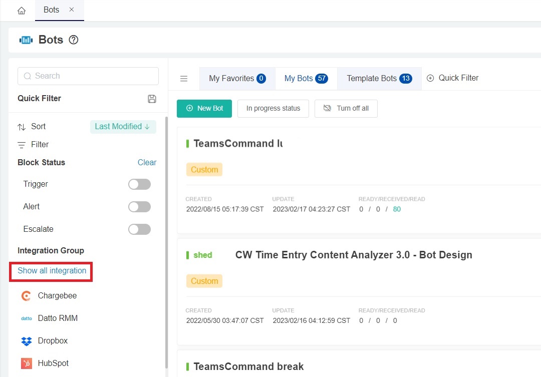The image size is (541, 377).
Task: Enable the Trigger block status toggle
Action: 139,184
